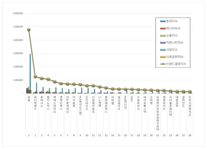
Task: Click the purple 커뮤니티지수 legend marker
Action: coord(163,42)
